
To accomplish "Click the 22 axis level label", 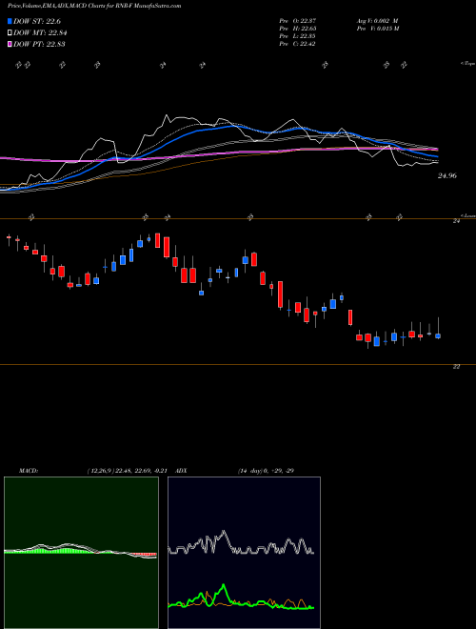I will tap(456, 367).
